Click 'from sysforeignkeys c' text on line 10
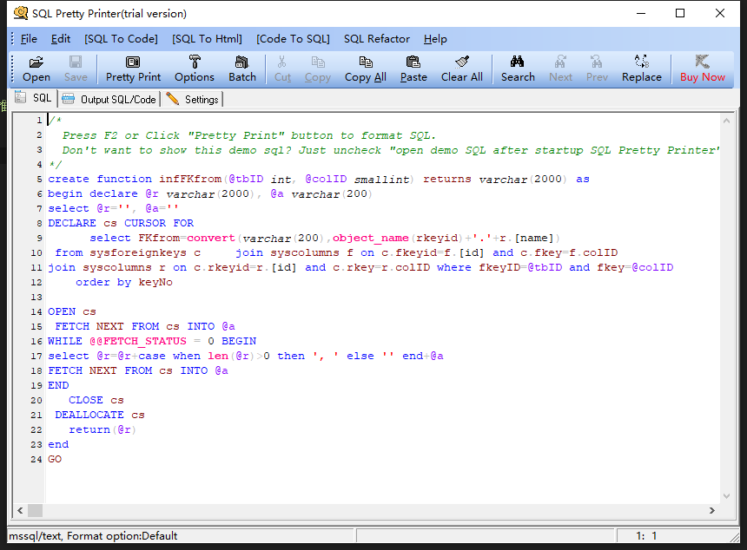Screen dimensions: 747x550 (x=128, y=252)
